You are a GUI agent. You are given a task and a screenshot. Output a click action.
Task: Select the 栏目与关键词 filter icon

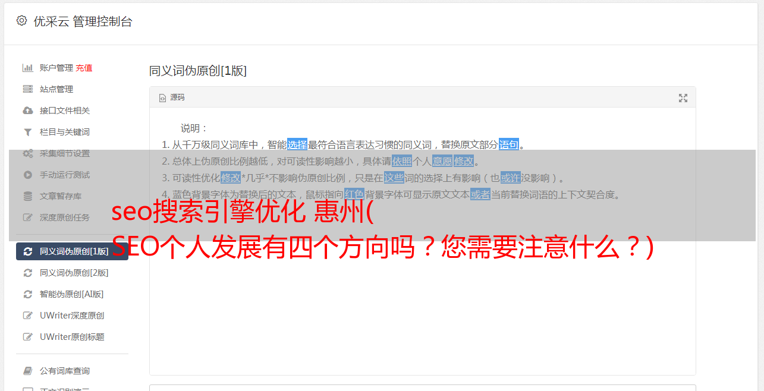click(x=27, y=132)
